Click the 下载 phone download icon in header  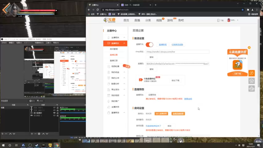point(220,20)
